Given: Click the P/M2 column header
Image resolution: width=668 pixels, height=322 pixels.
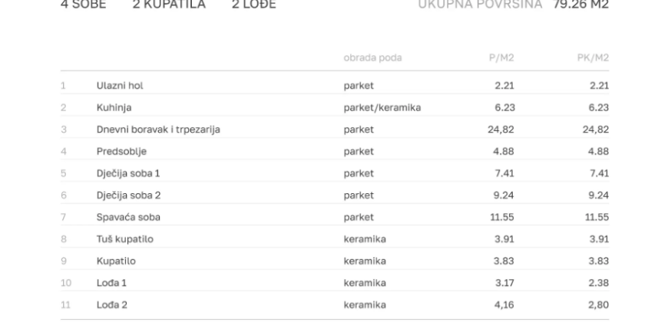Looking at the screenshot, I should click(501, 58).
